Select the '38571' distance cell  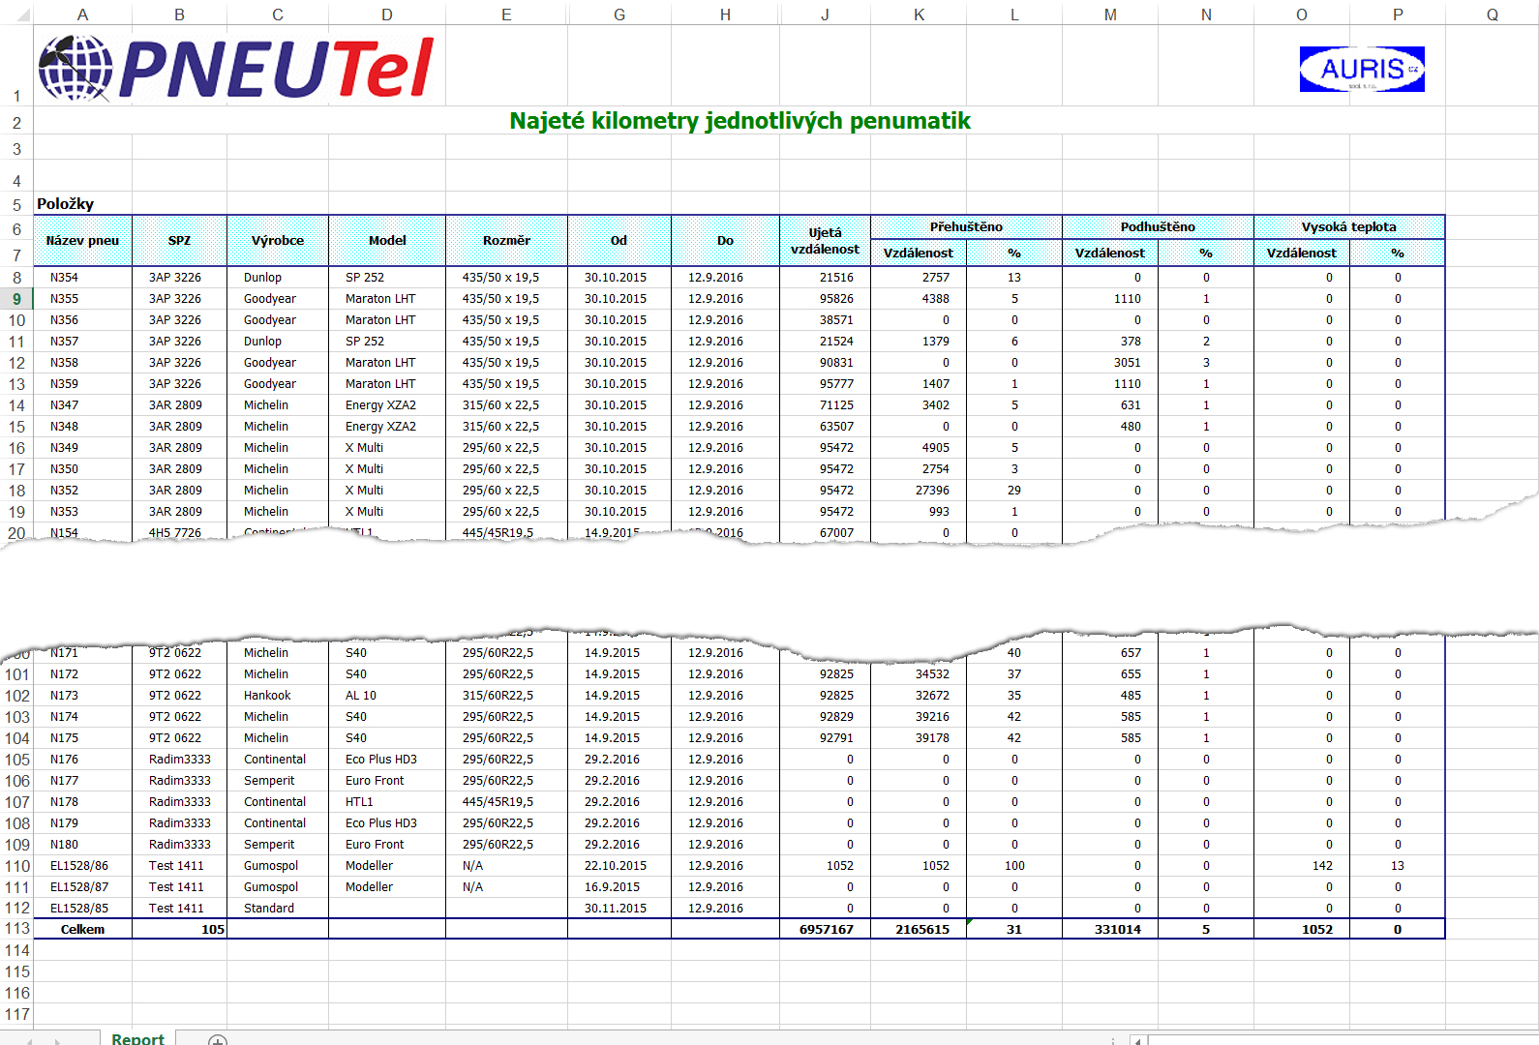(825, 320)
